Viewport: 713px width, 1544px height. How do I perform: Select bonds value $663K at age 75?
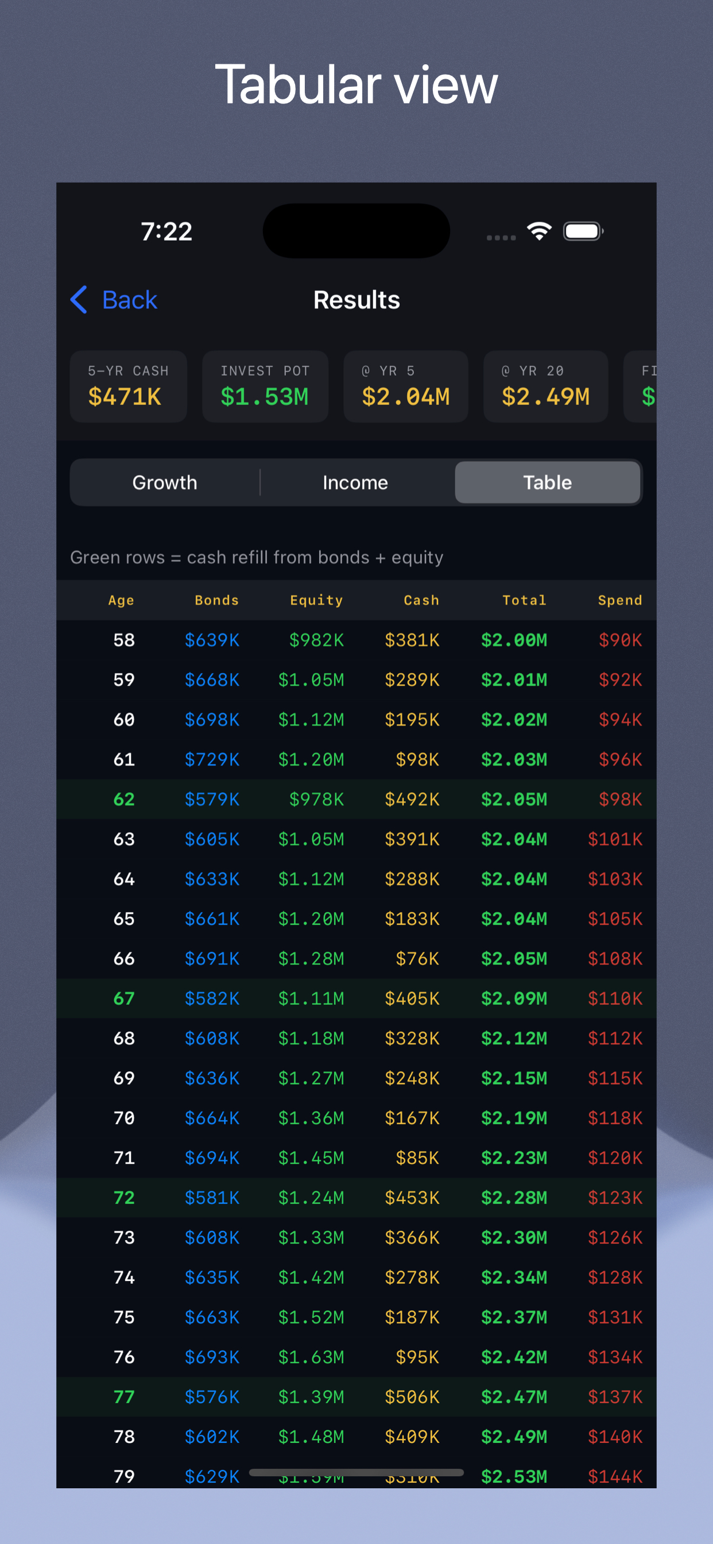(x=212, y=1318)
